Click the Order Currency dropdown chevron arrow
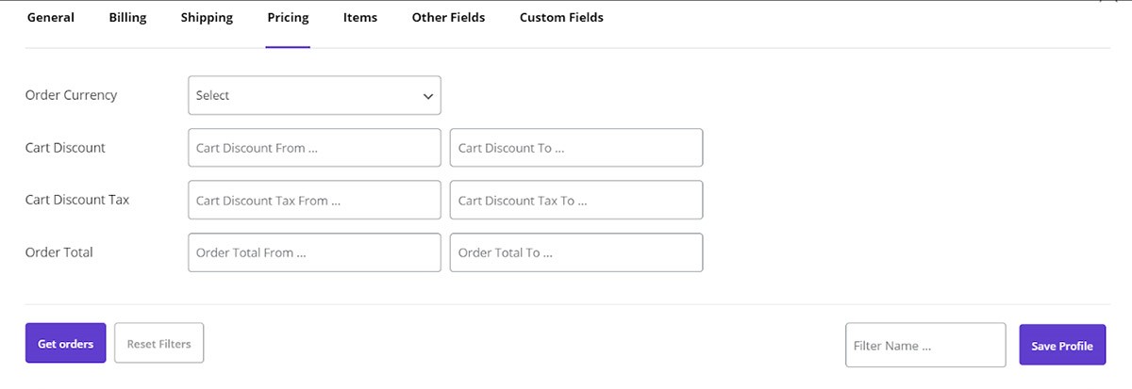1132x389 pixels. [x=428, y=96]
